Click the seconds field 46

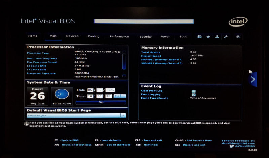[x=108, y=96]
